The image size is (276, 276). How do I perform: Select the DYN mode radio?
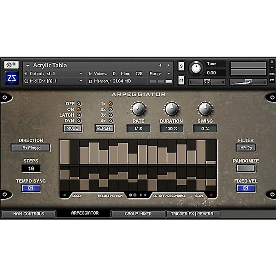(79, 121)
